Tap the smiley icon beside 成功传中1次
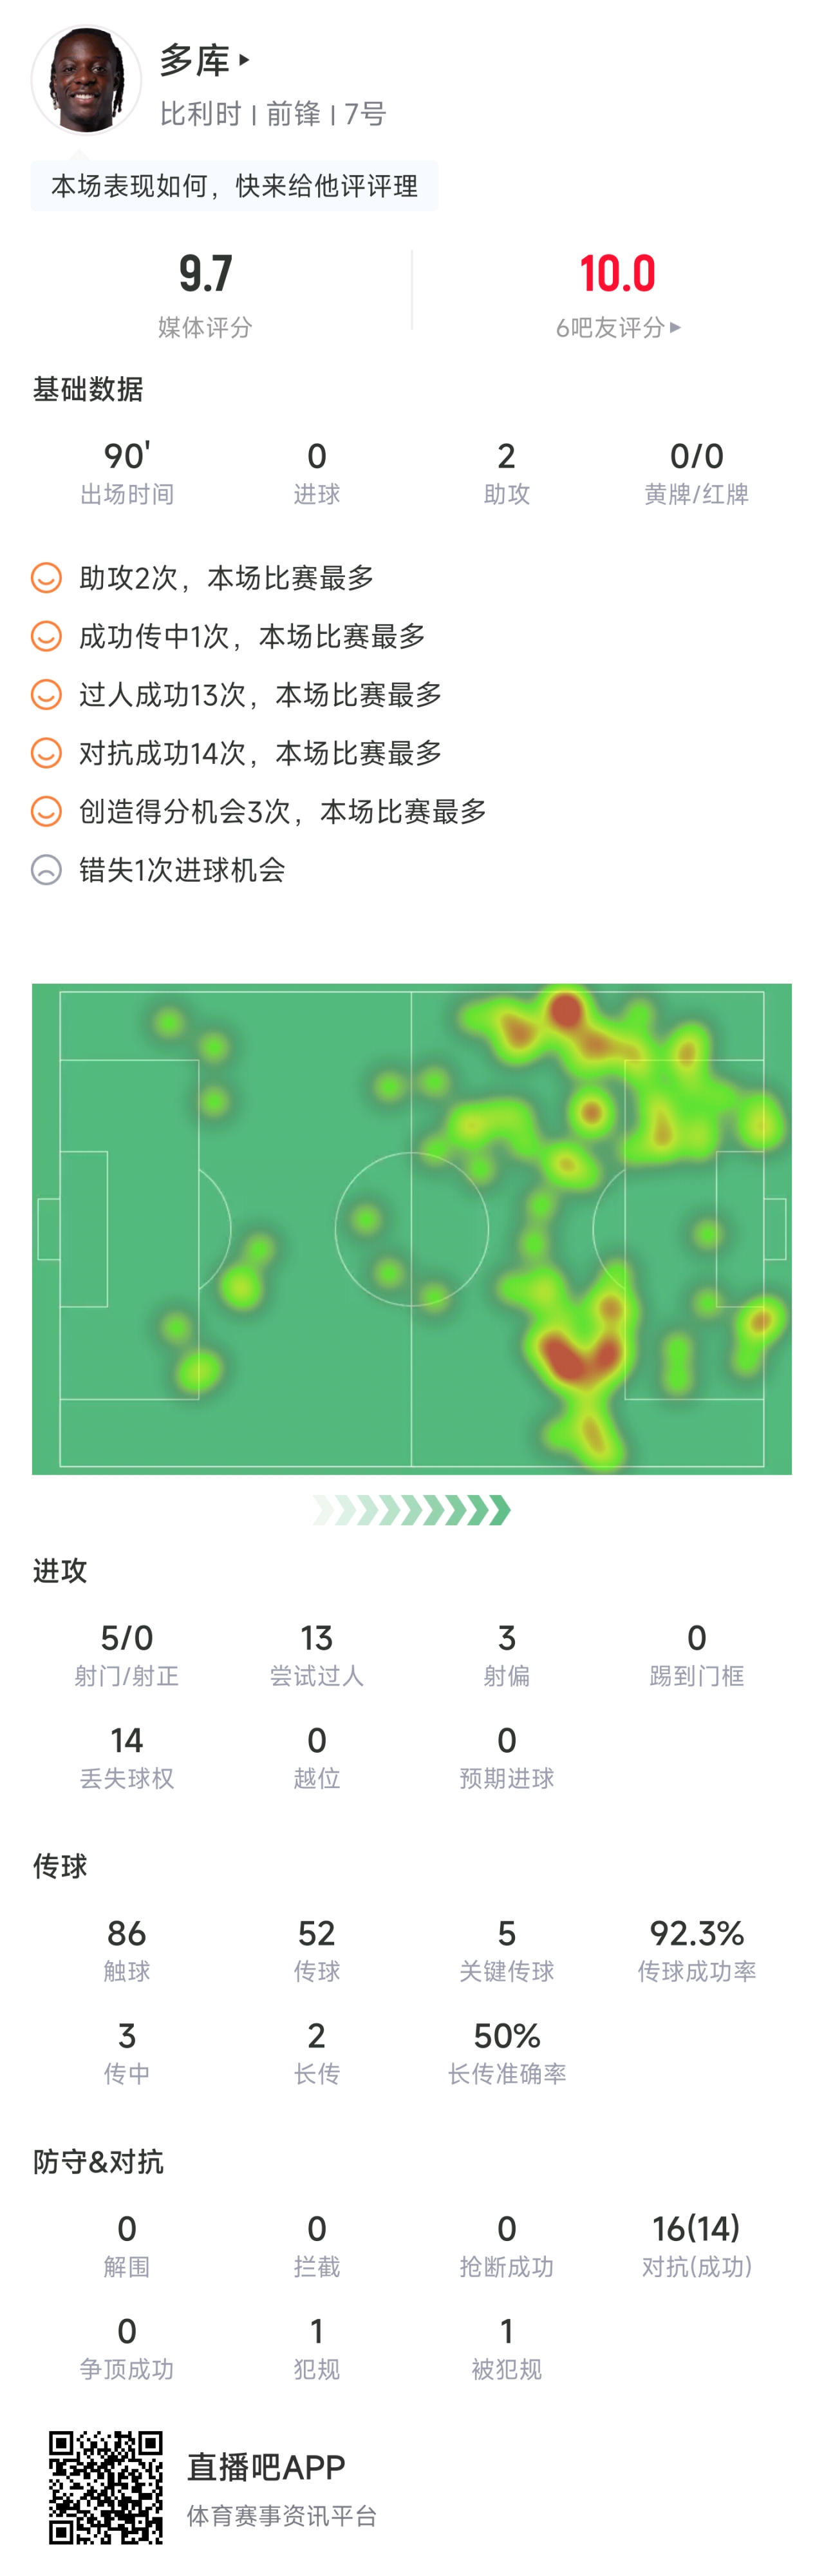The width and height of the screenshot is (824, 2576). click(x=46, y=636)
